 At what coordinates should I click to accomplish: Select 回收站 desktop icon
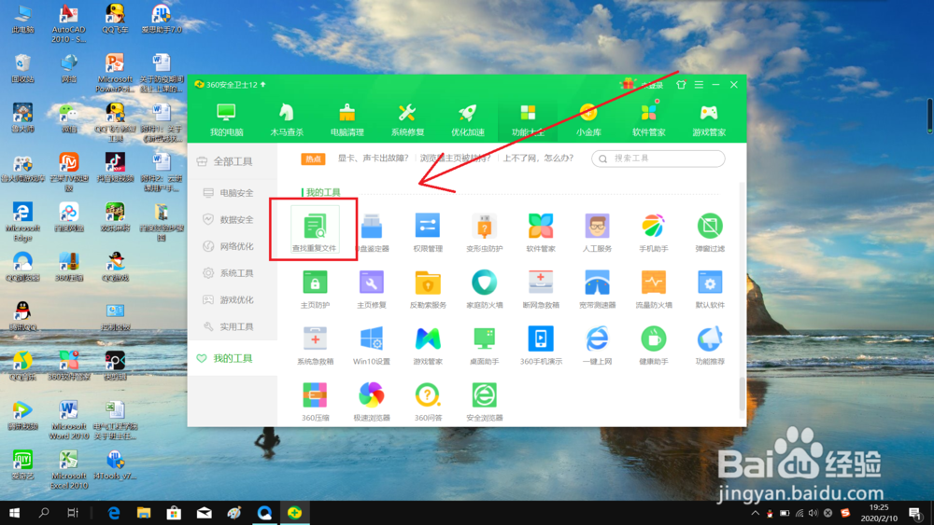22,68
